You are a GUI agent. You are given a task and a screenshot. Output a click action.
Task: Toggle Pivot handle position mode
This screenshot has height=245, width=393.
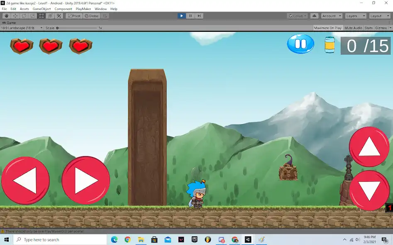pos(74,16)
